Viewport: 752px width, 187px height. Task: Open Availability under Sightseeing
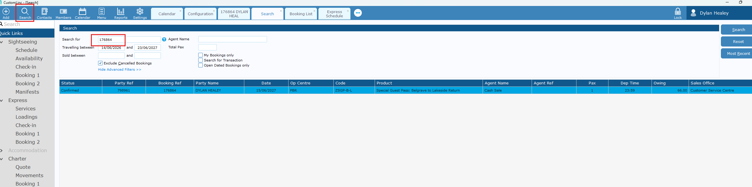tap(29, 58)
